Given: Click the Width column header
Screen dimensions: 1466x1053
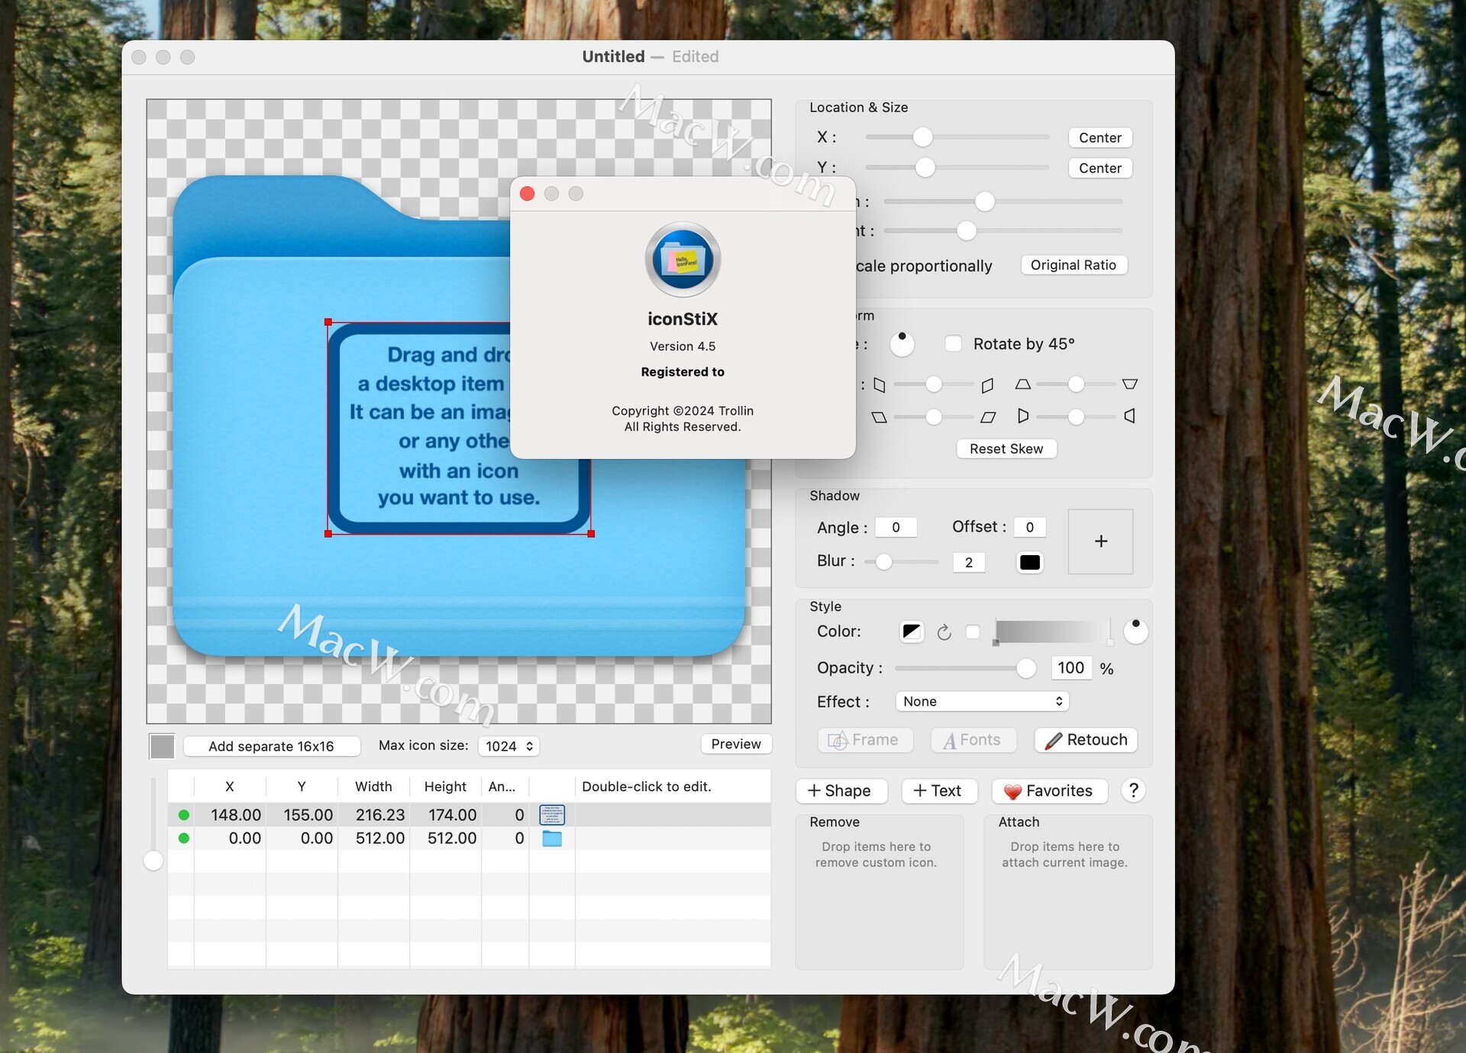Looking at the screenshot, I should point(373,787).
